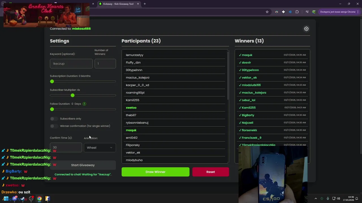Focus the Confirm Time seconds field

(66, 147)
